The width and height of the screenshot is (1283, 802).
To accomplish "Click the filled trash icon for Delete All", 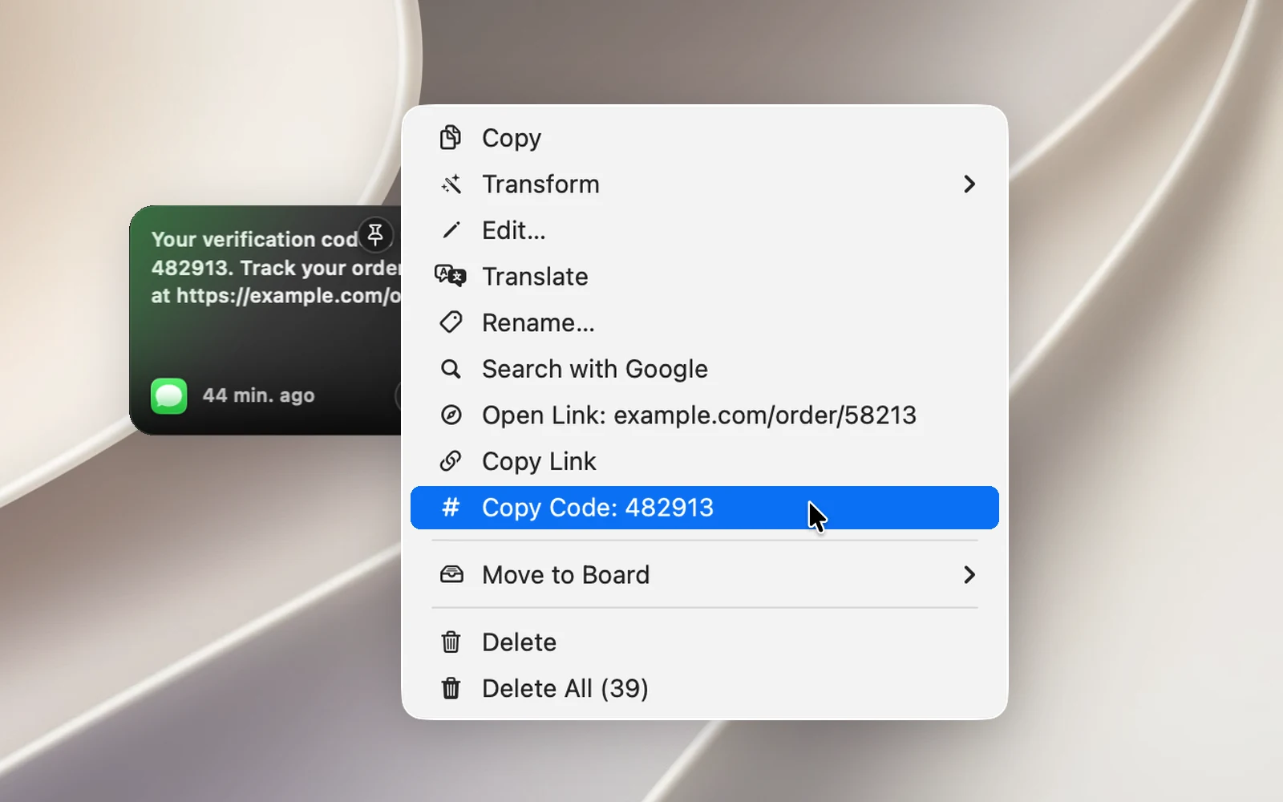I will (x=451, y=688).
